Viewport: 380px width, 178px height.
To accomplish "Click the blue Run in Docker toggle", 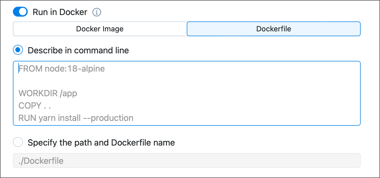I will click(x=20, y=12).
